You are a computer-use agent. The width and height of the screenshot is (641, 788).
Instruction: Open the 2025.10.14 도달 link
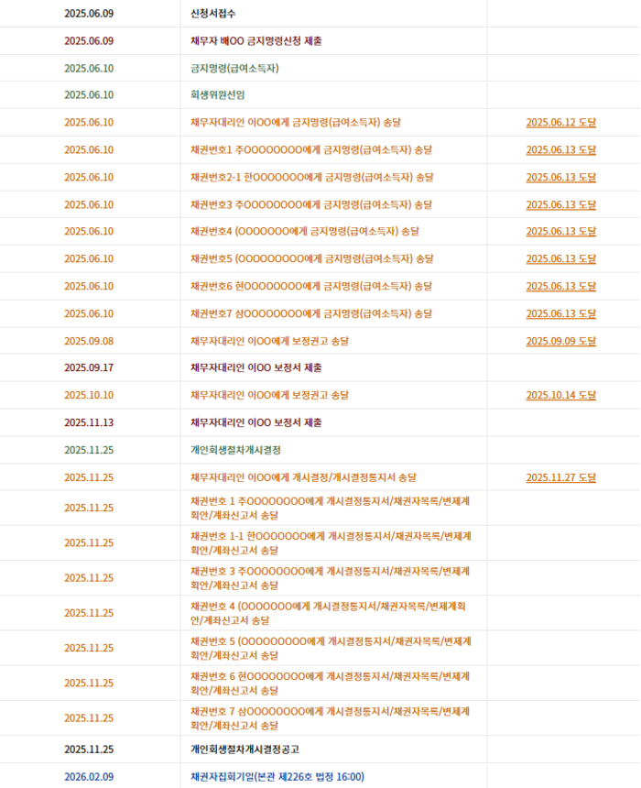click(x=560, y=395)
